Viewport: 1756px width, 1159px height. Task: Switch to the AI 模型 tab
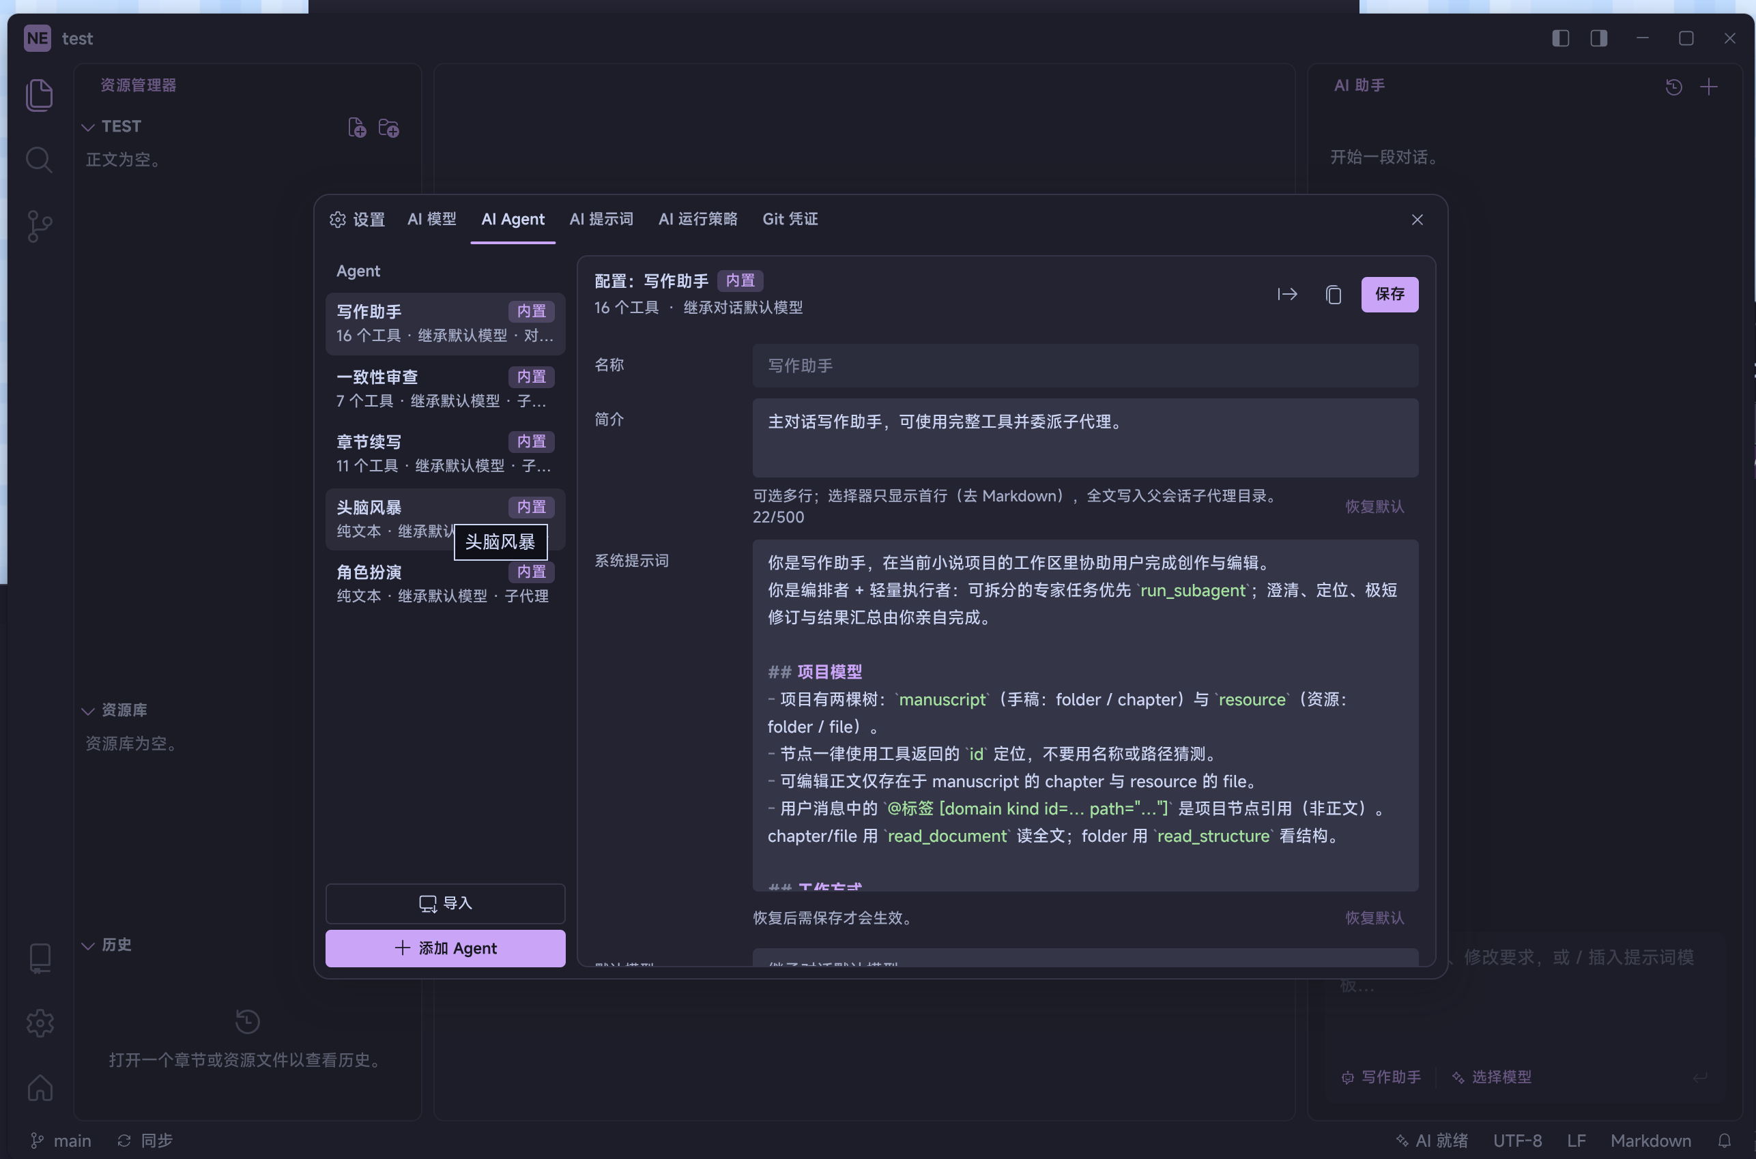[x=432, y=220]
